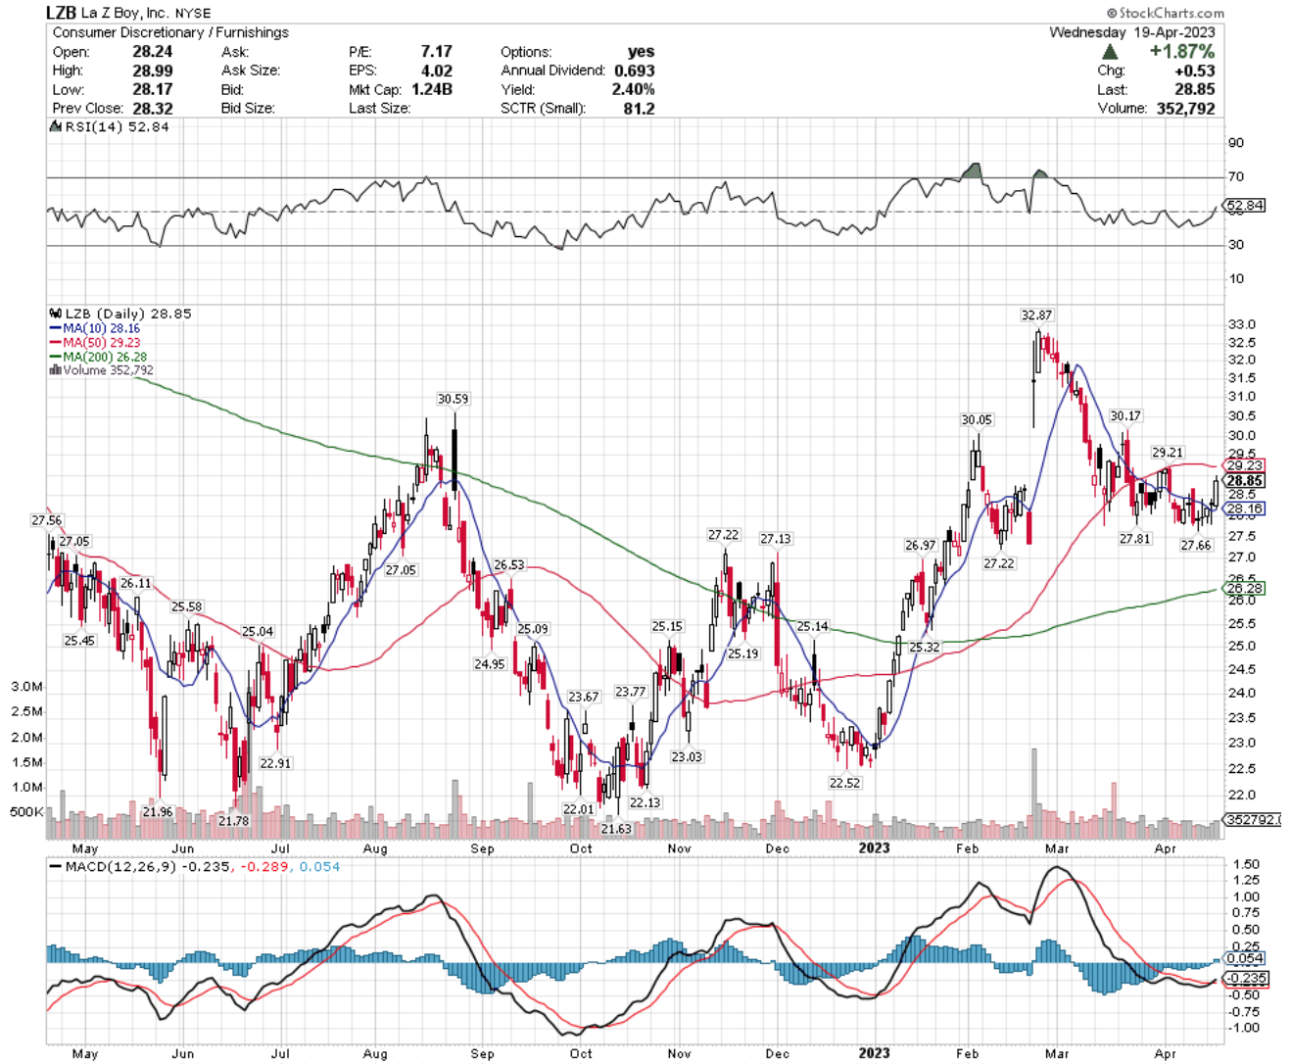Click the Volume value 352,792 in header
Viewport: 1291px width, 1064px height.
(x=1185, y=108)
